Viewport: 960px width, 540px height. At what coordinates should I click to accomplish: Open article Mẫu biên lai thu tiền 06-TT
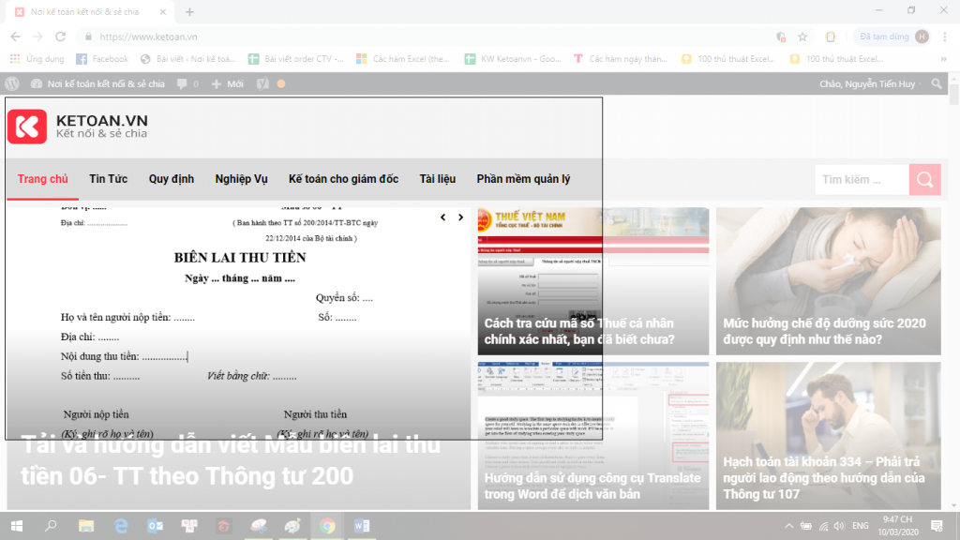(x=231, y=460)
